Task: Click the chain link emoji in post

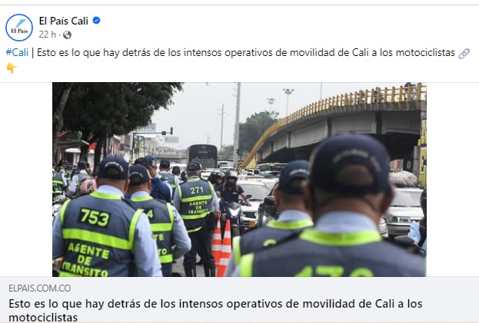Action: click(x=464, y=54)
